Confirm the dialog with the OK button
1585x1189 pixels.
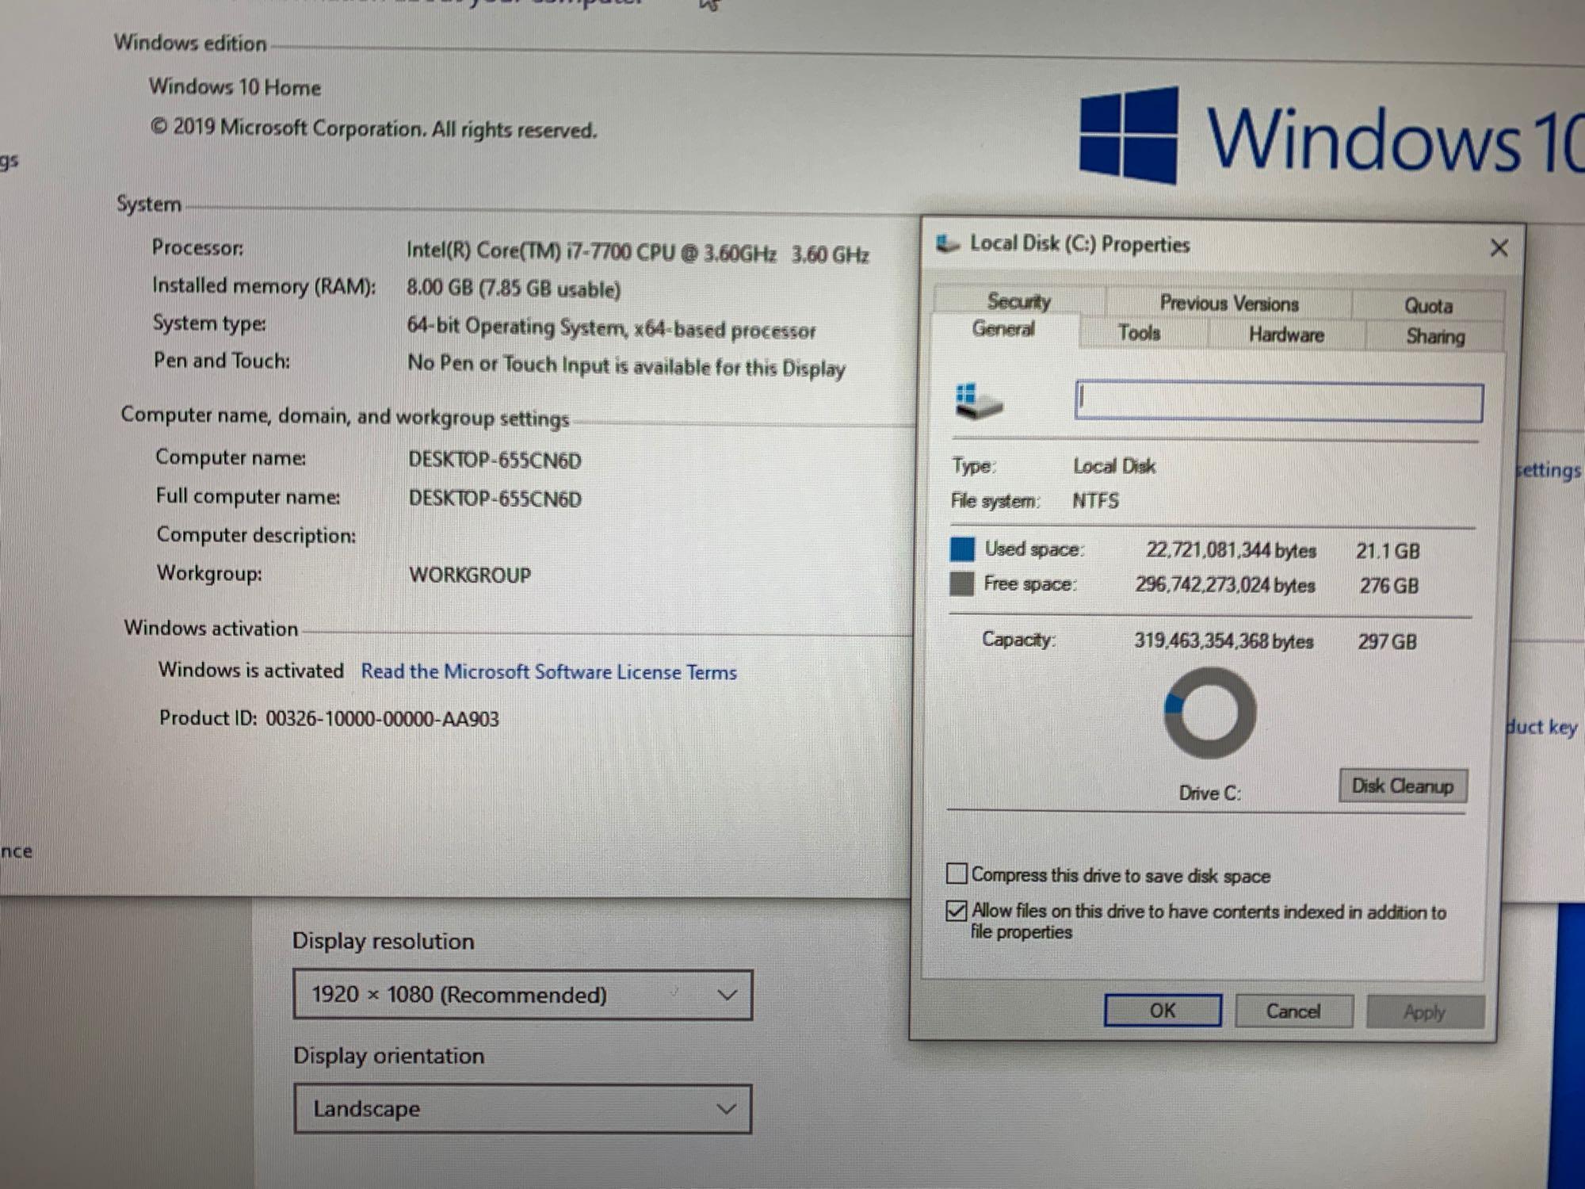tap(1163, 1011)
